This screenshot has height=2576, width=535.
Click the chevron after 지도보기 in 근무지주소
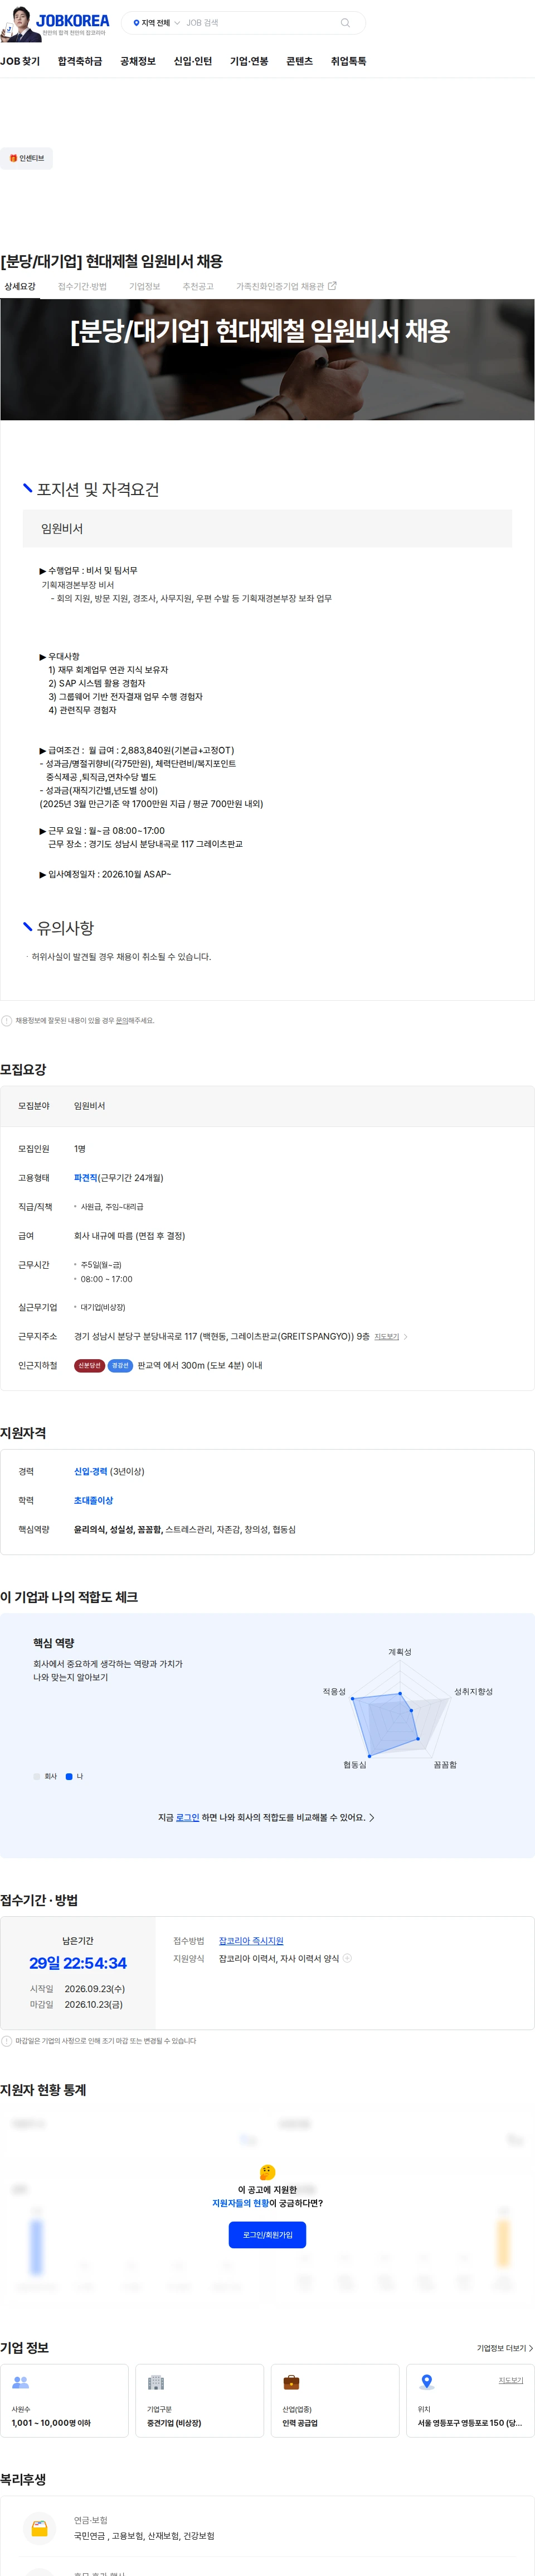coord(405,1337)
